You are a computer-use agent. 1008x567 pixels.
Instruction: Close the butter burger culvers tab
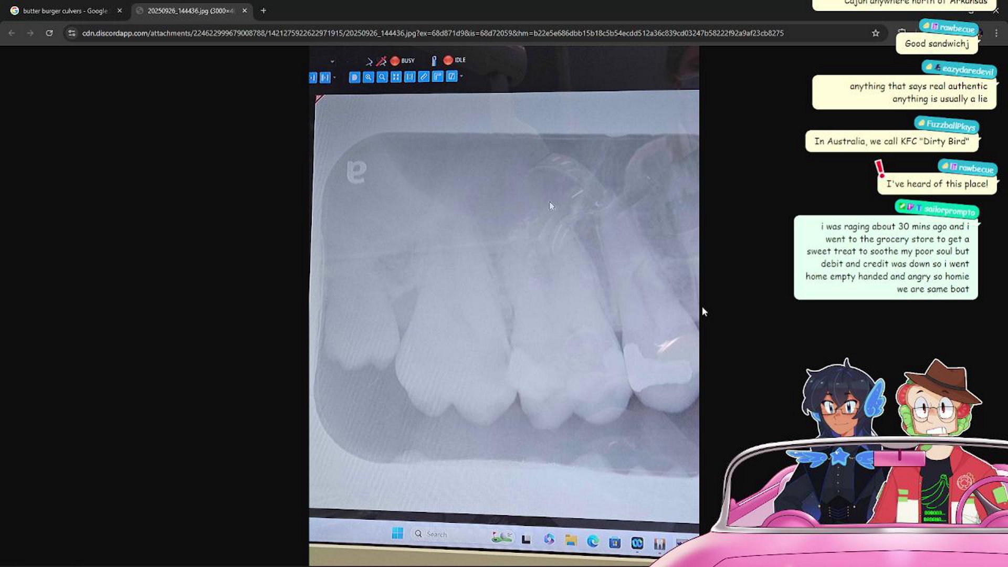tap(120, 10)
